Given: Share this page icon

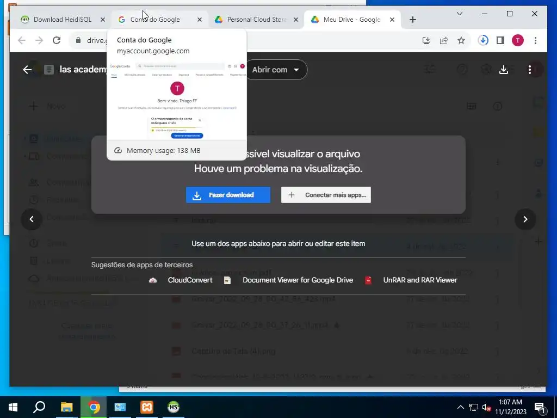Looking at the screenshot, I should pos(444,40).
